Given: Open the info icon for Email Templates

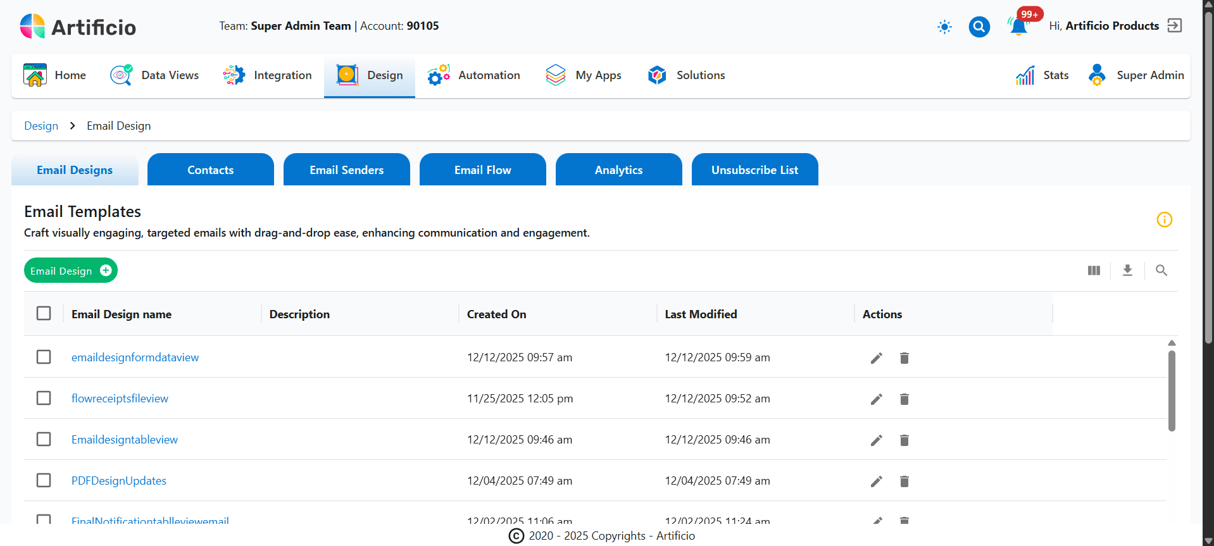Looking at the screenshot, I should click(1164, 220).
